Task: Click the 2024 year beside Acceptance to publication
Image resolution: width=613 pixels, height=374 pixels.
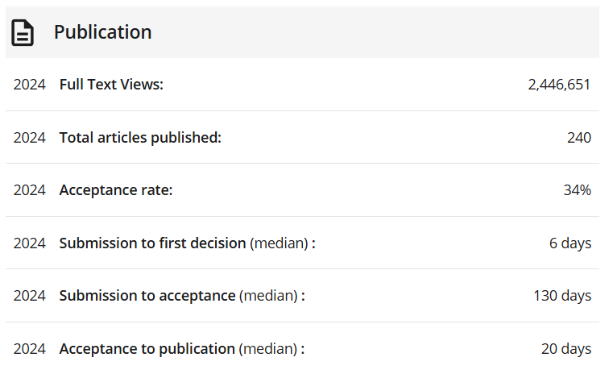Action: (30, 349)
